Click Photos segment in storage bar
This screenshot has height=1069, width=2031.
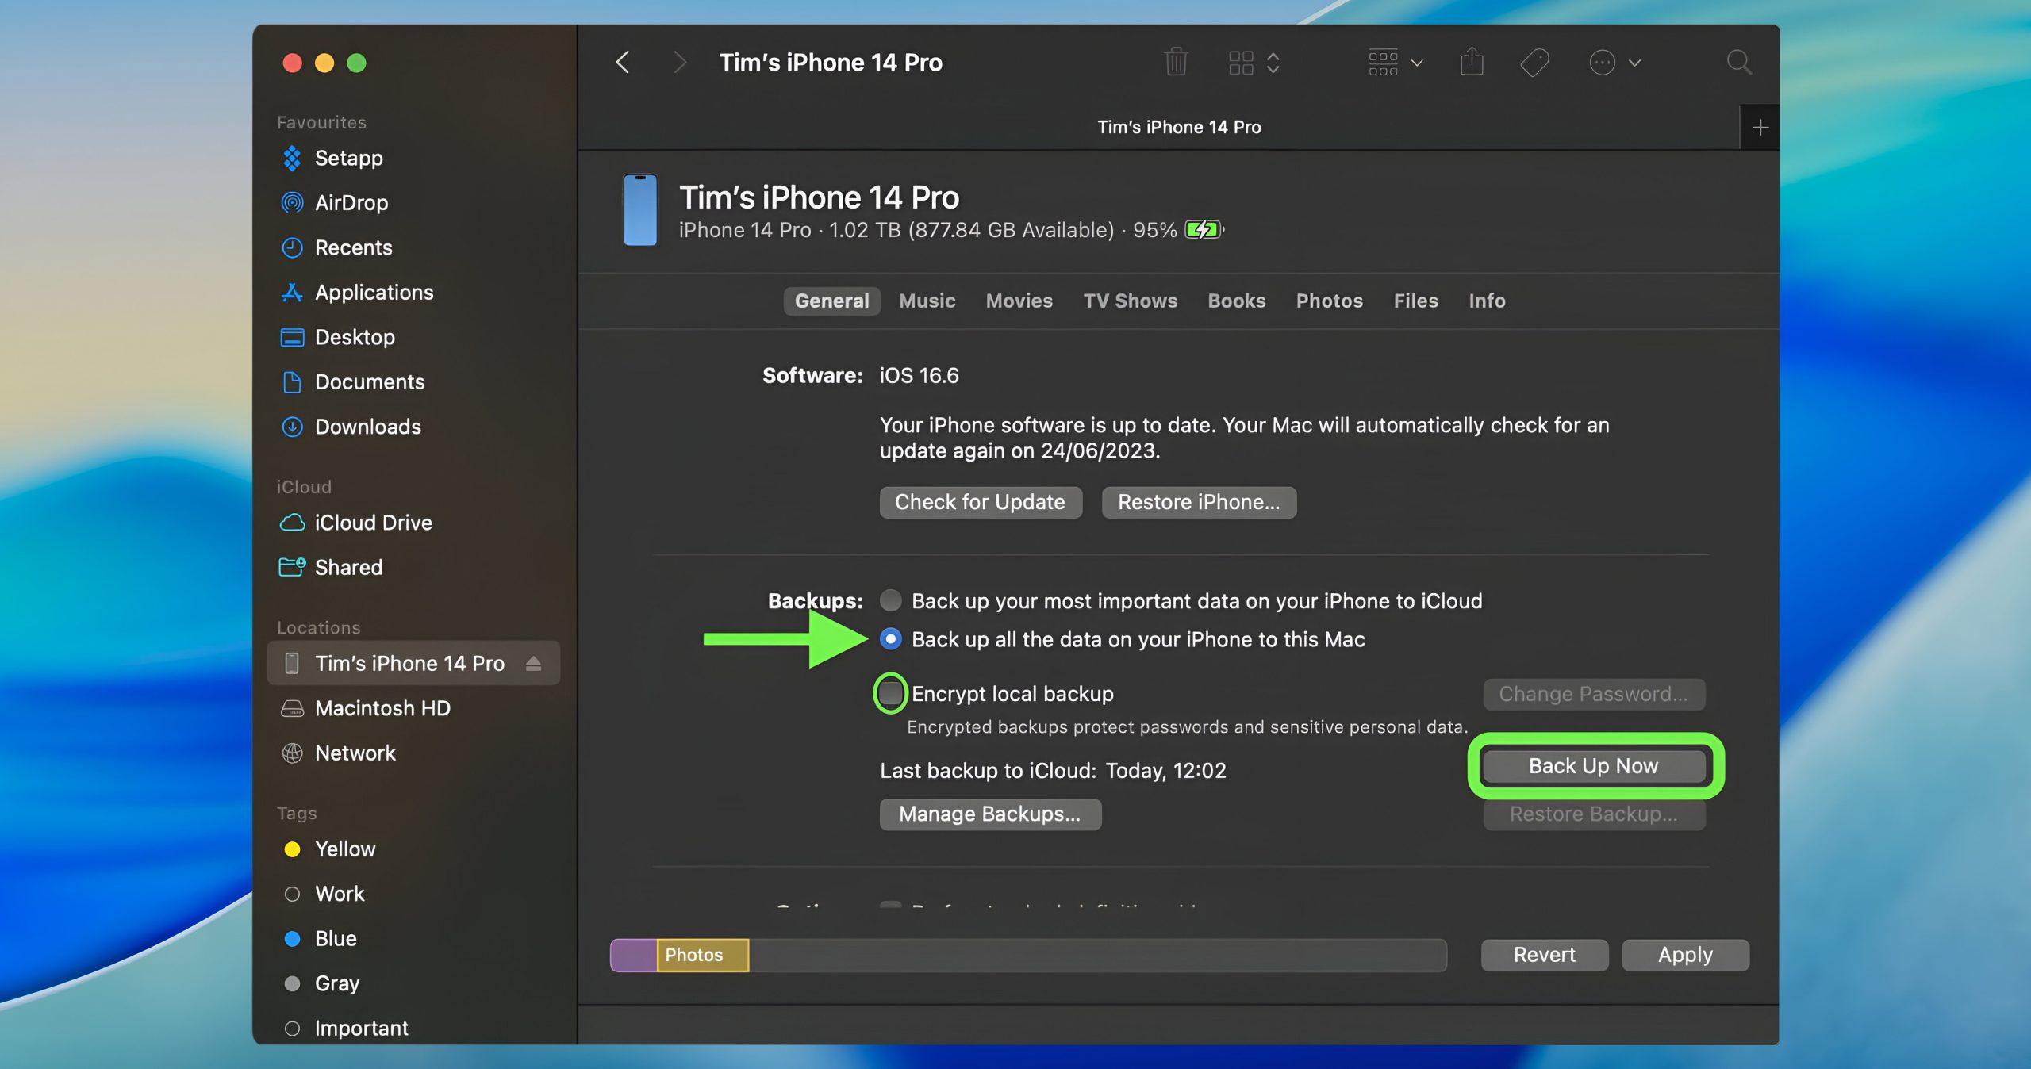click(703, 955)
